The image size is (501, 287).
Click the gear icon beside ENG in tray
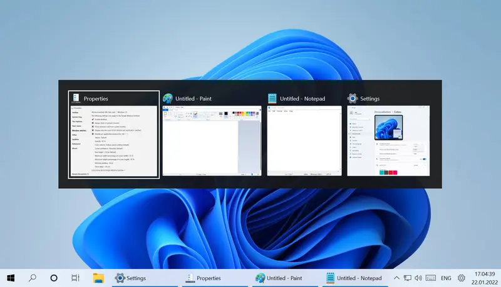(x=462, y=278)
